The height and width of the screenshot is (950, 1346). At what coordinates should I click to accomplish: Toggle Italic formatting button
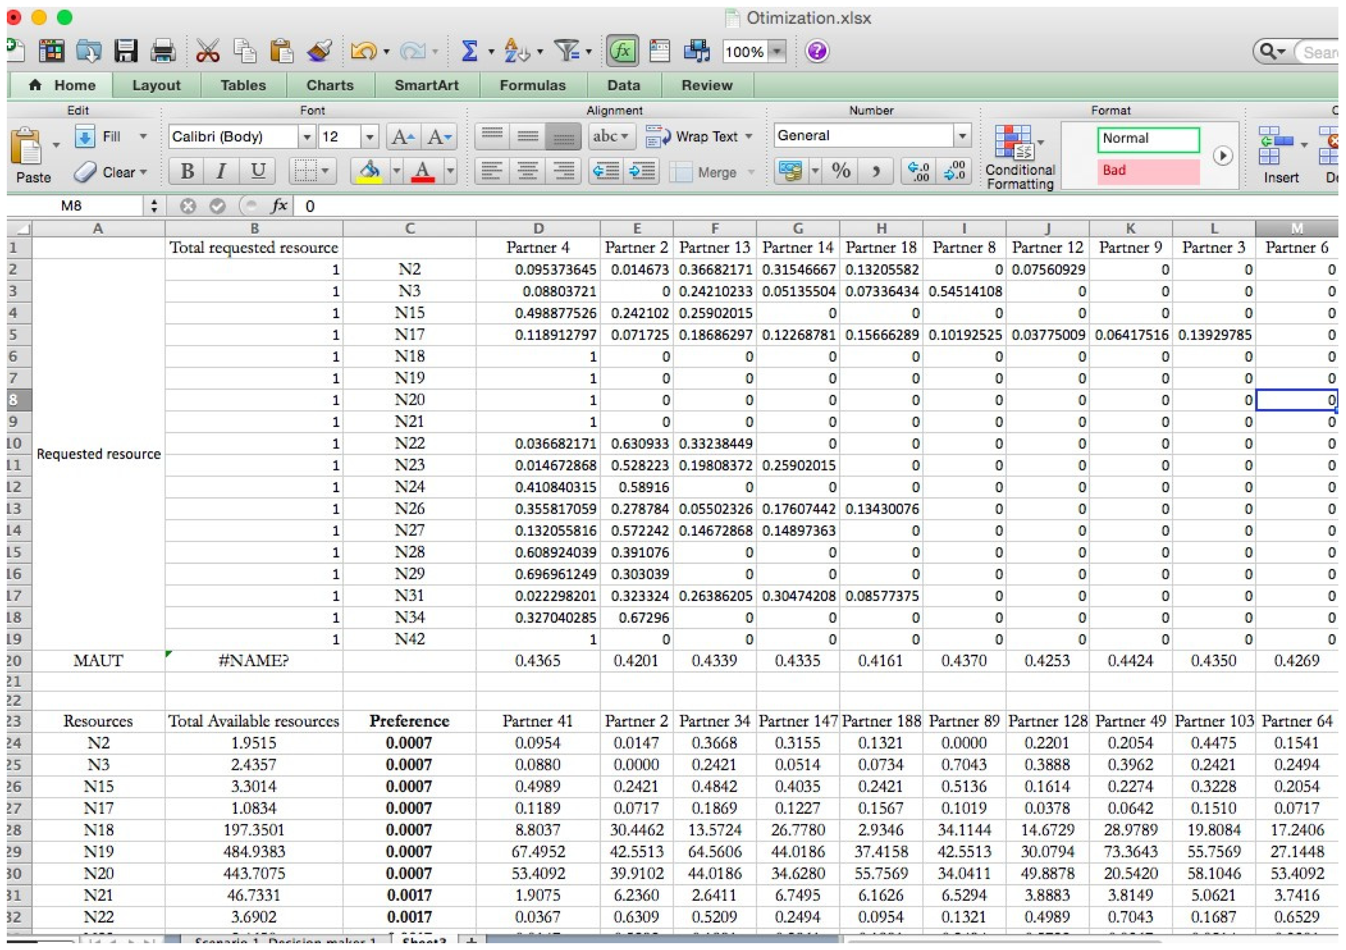[x=221, y=172]
